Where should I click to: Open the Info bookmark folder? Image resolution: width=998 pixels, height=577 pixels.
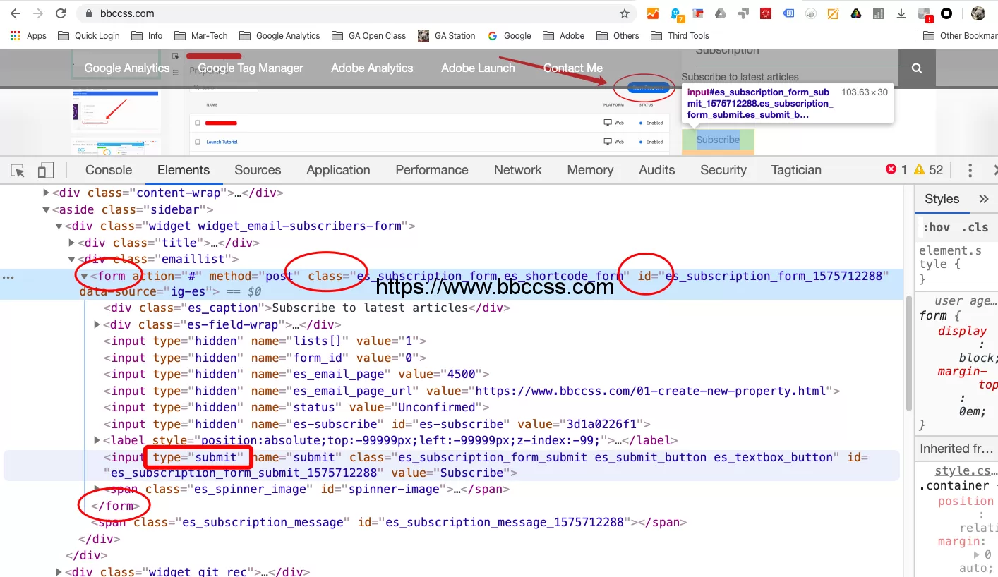coord(147,35)
